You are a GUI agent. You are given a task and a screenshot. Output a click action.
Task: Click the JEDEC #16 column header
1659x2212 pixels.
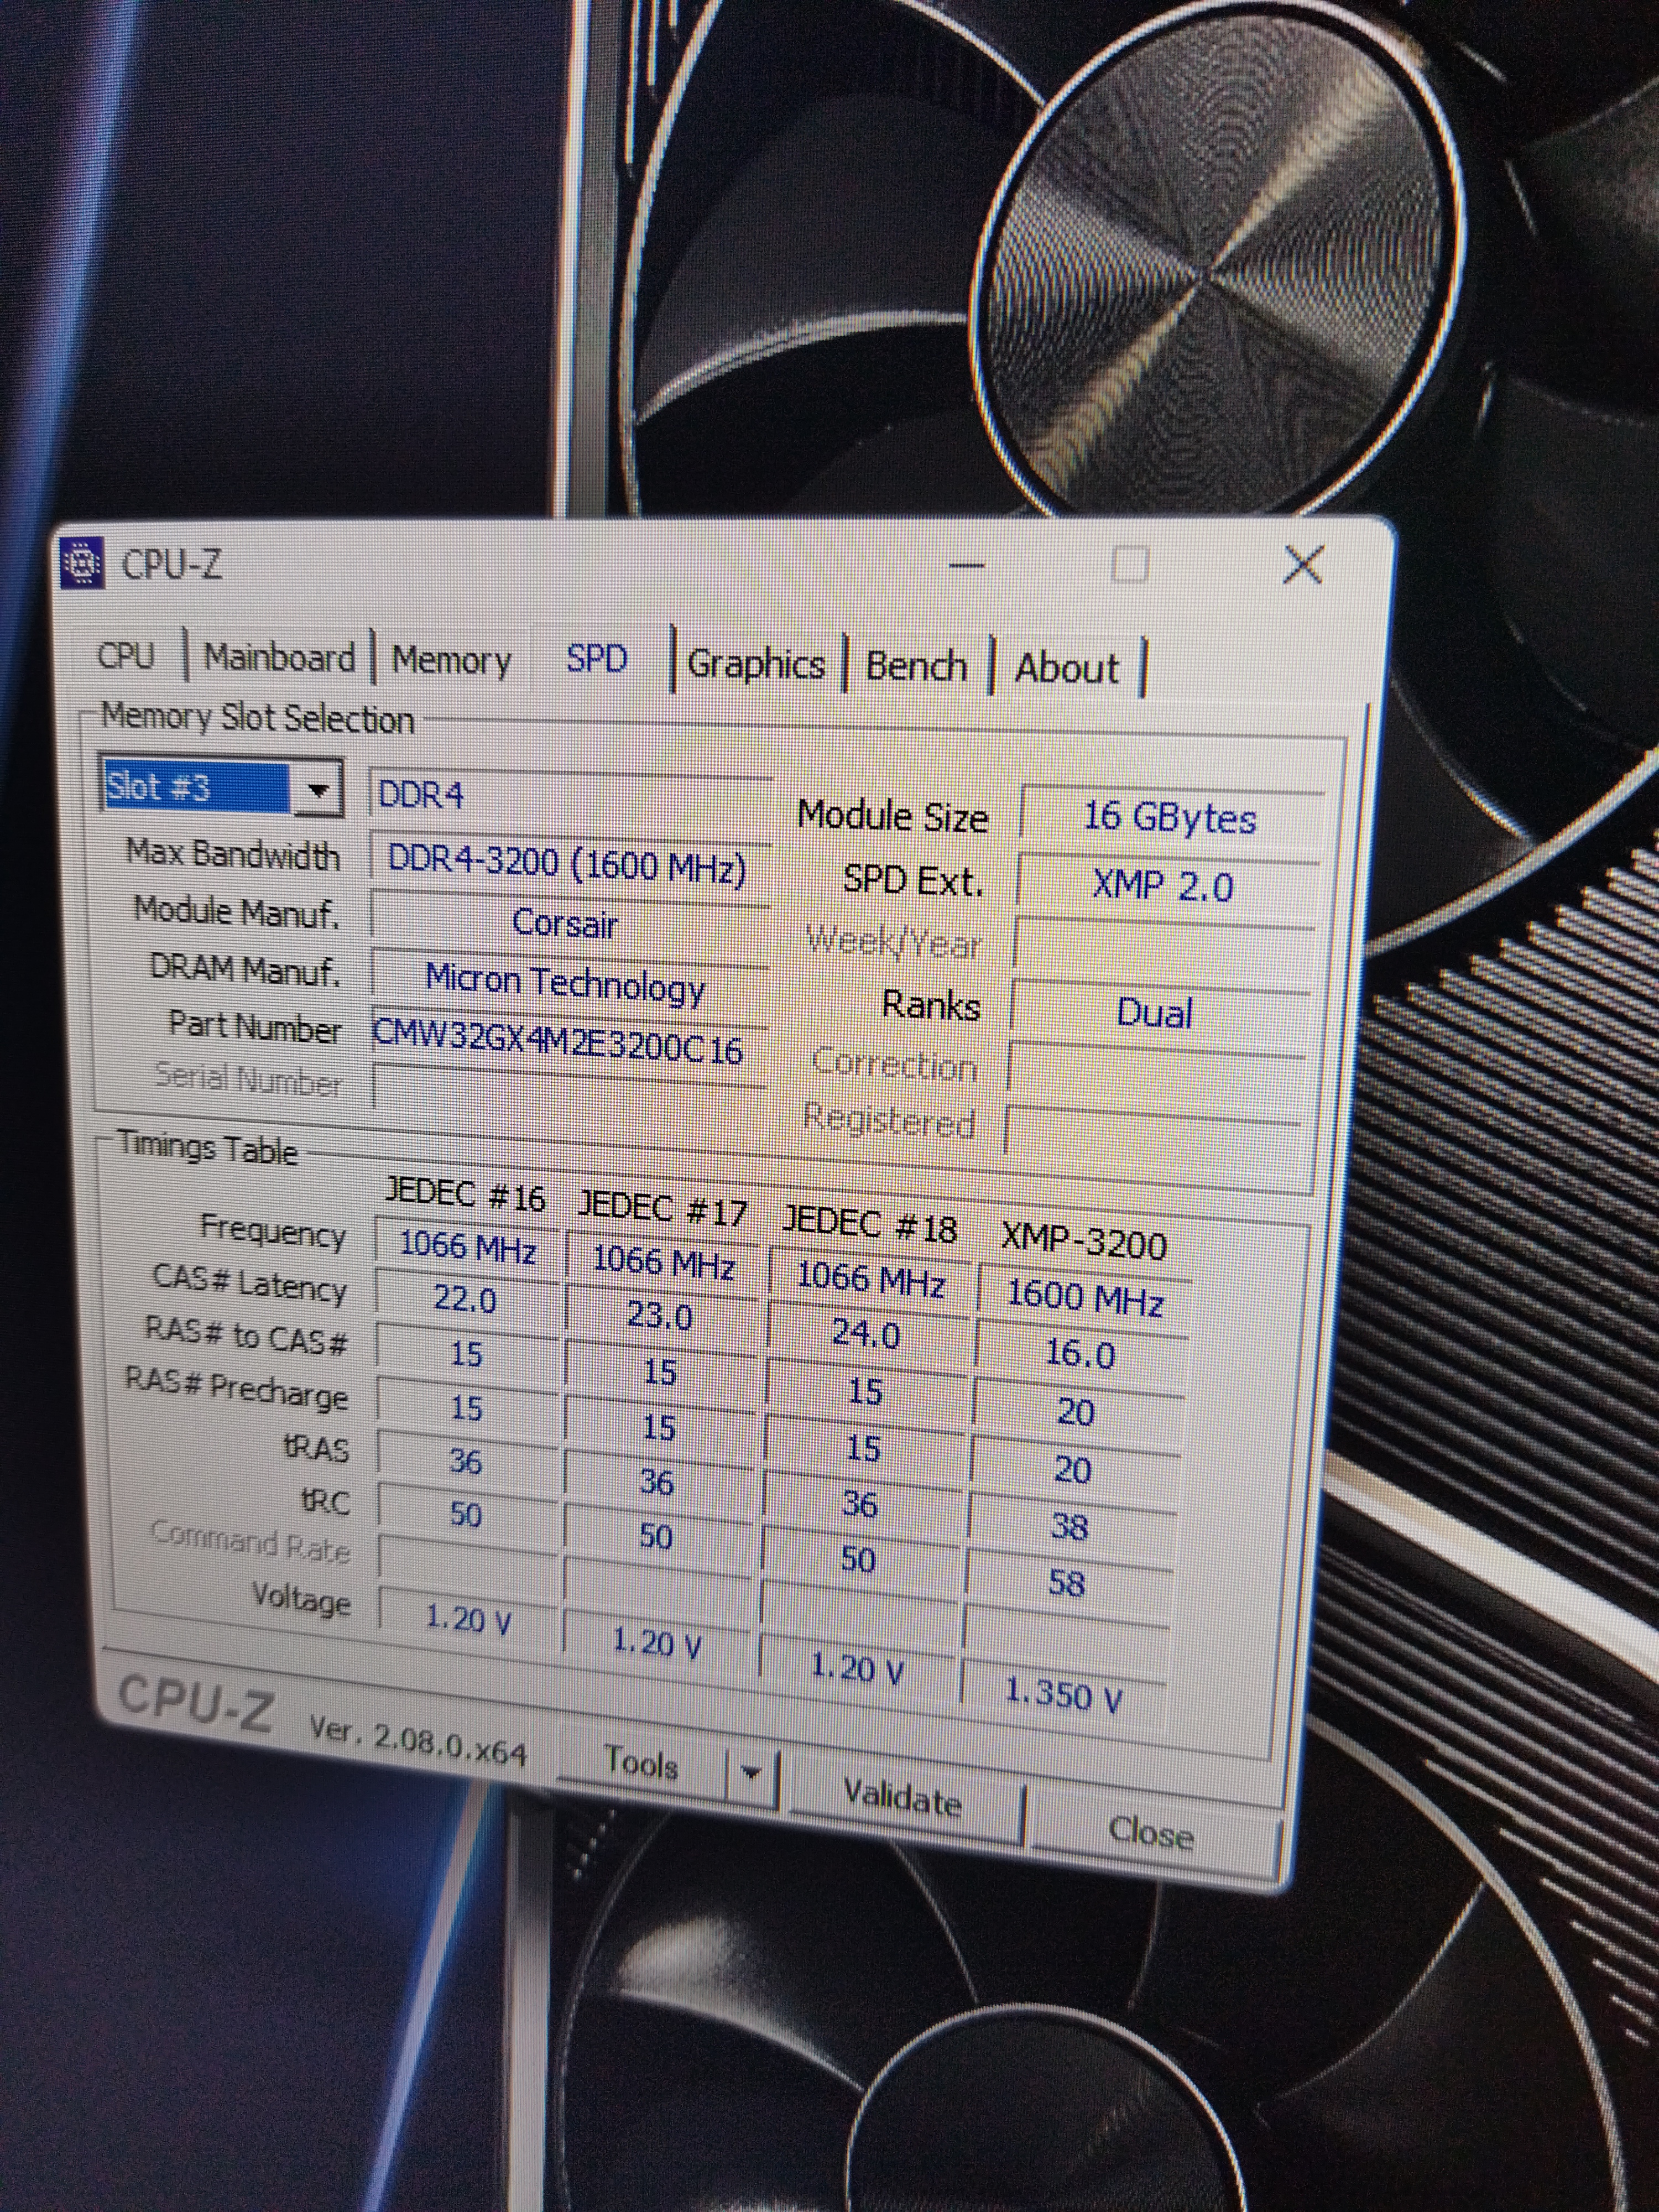coord(466,1194)
